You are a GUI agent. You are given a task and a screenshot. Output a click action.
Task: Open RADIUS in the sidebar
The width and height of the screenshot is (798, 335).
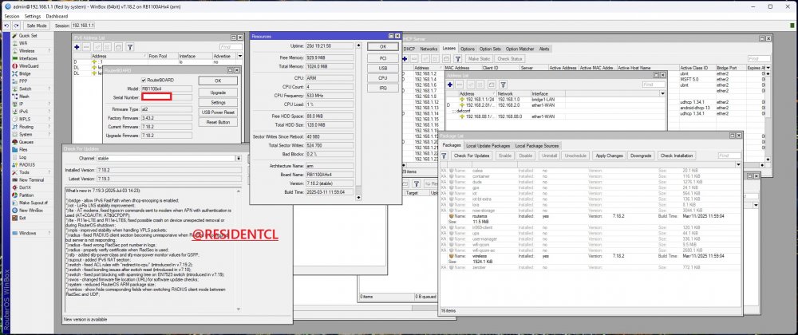click(27, 164)
